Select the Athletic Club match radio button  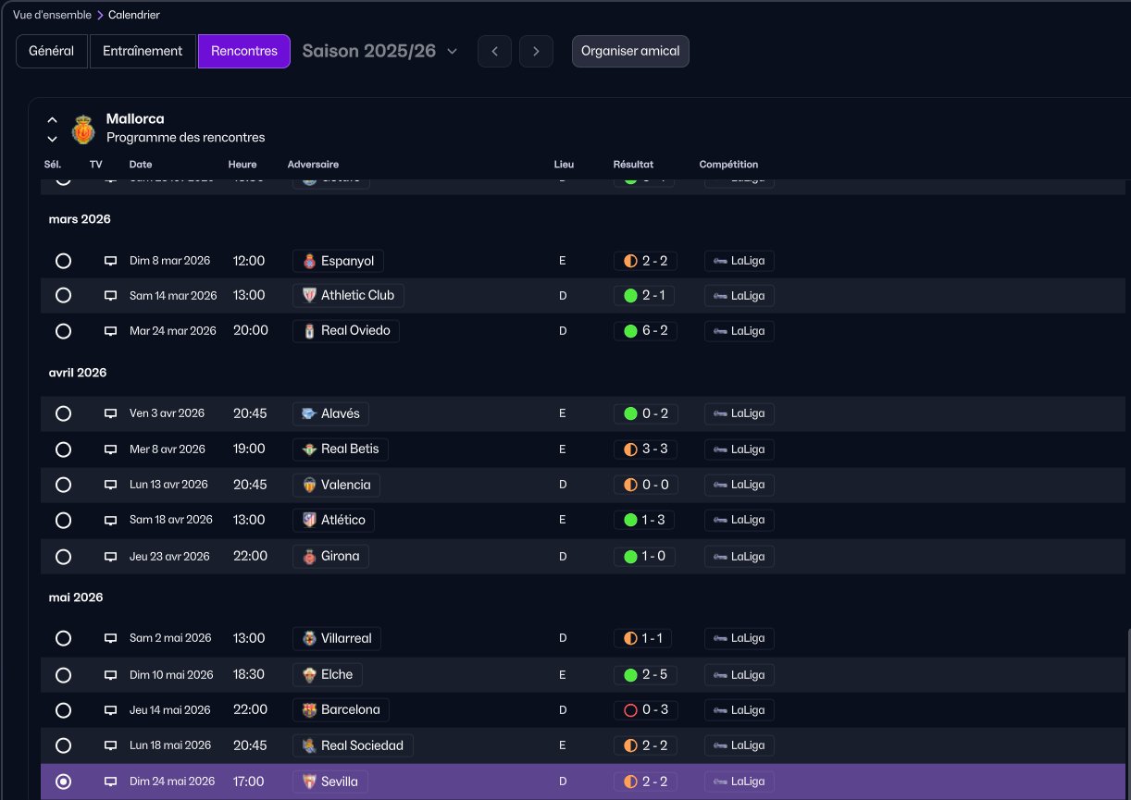coord(63,295)
